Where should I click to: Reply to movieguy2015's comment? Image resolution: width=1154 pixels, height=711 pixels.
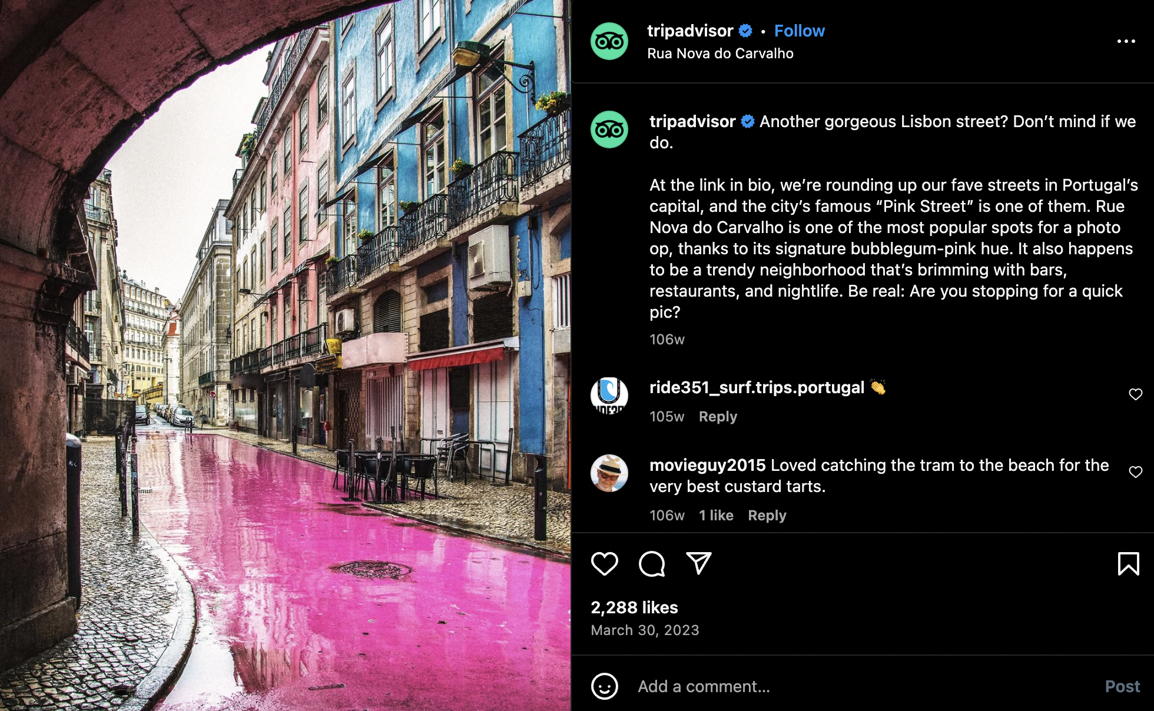tap(767, 516)
